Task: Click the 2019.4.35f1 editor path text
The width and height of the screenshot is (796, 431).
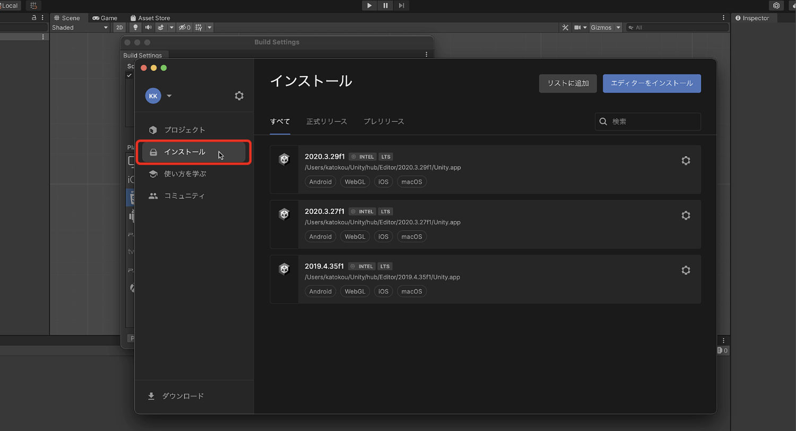Action: (382, 277)
